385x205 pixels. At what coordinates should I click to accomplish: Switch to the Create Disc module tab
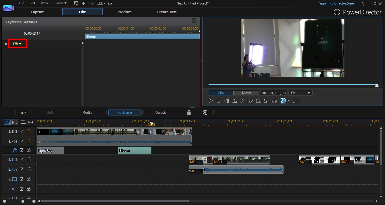pos(167,12)
